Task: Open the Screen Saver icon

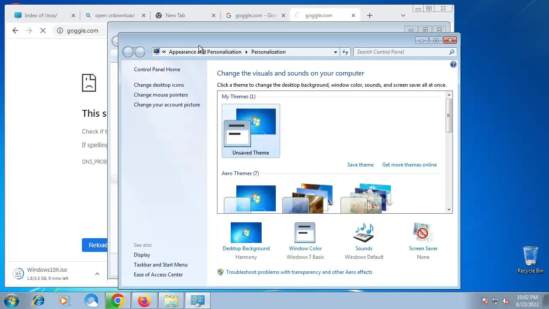Action: (423, 233)
